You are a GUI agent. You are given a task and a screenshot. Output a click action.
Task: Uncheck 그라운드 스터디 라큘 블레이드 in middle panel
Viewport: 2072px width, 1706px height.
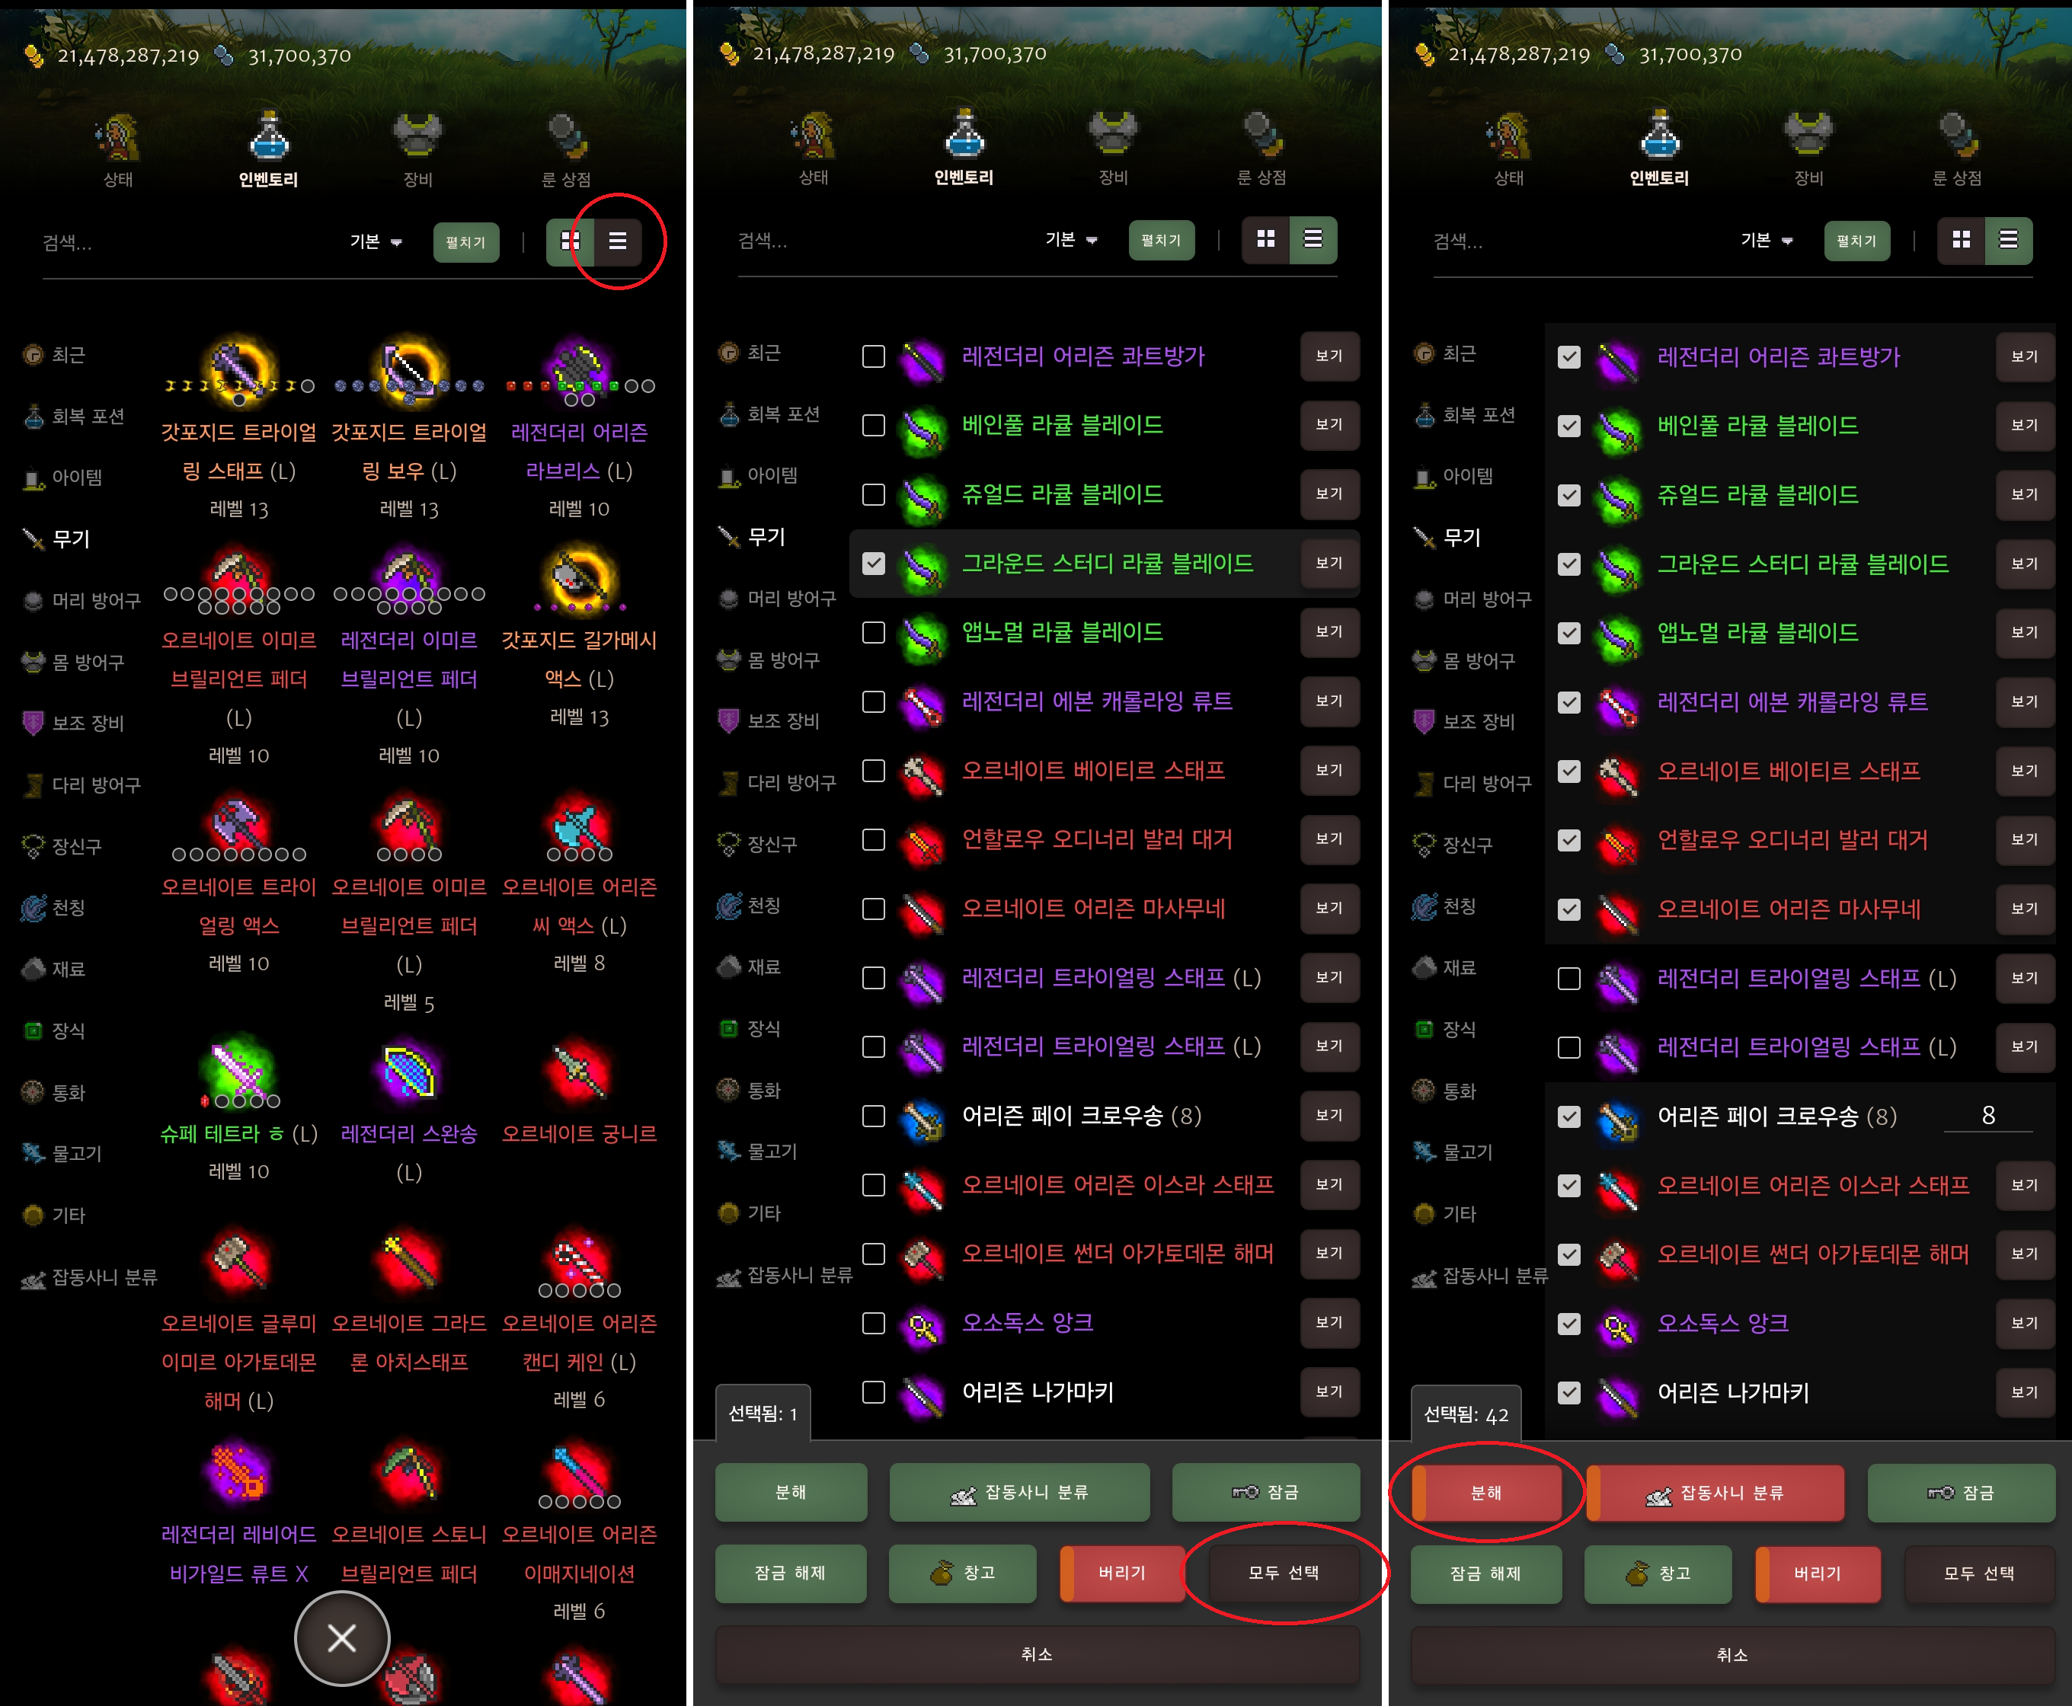pos(874,563)
